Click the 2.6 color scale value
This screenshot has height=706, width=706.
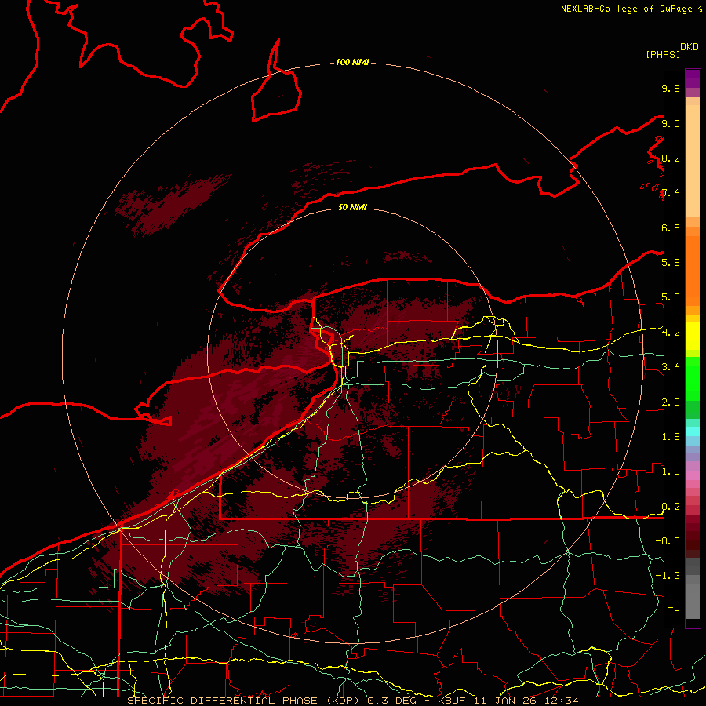click(671, 402)
